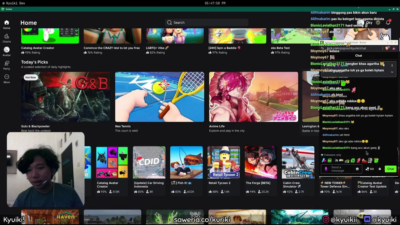The height and width of the screenshot is (225, 400).
Task: Click the Hot Now badge
Action: point(30,77)
